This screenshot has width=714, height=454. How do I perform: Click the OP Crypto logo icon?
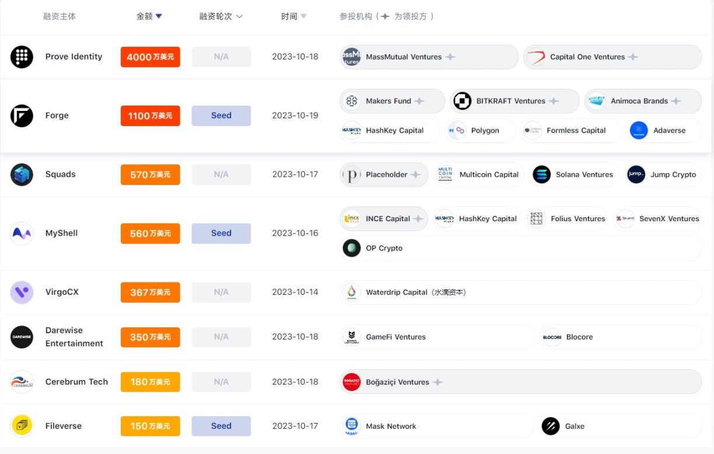point(351,248)
